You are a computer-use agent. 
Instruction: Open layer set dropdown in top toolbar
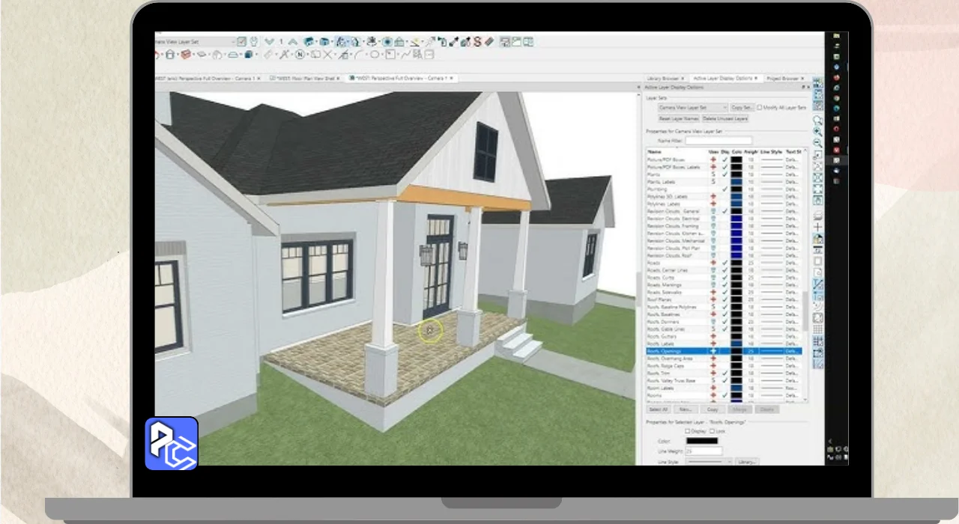coord(195,41)
